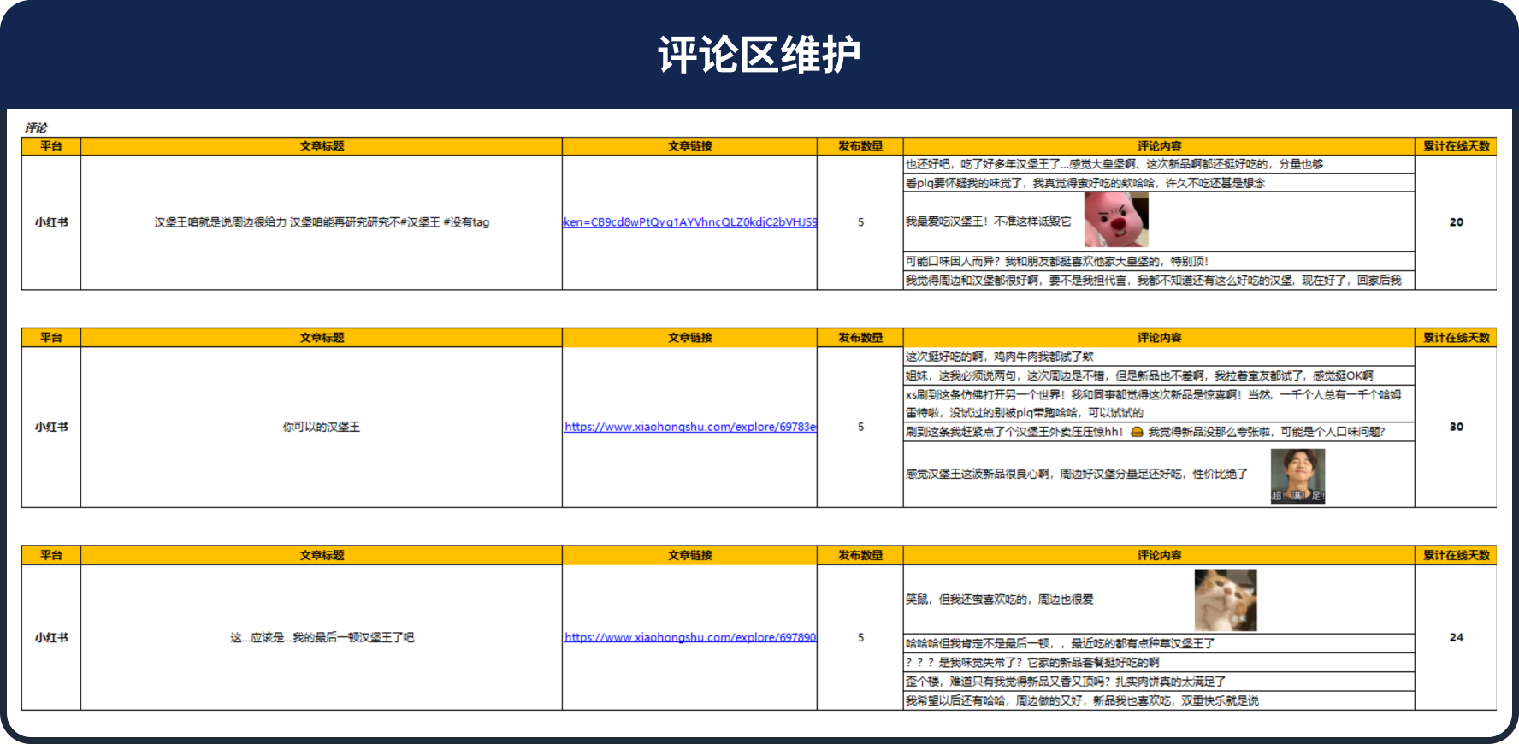The height and width of the screenshot is (744, 1519).
Task: Click comment 姐妹，这我必须说两句
Action: point(1139,375)
